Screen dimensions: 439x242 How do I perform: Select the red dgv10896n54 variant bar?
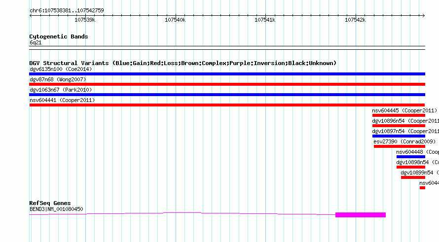399,126
